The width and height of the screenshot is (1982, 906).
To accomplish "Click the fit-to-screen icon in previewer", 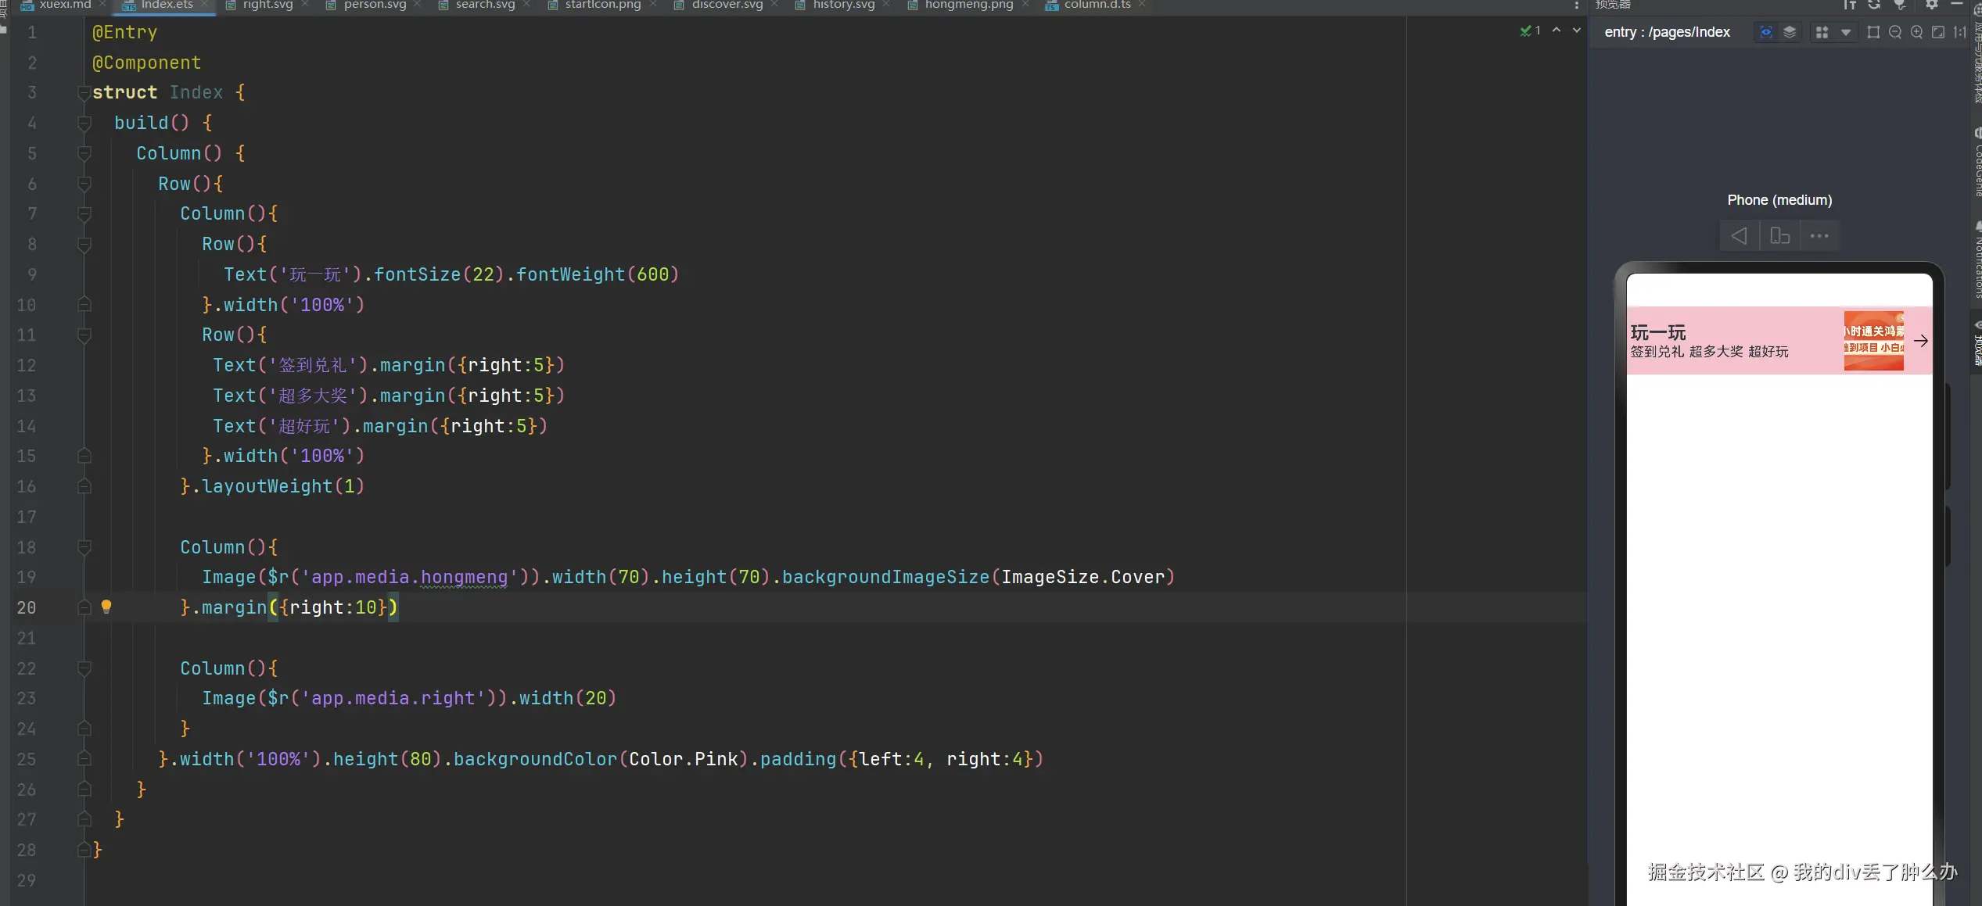I will (1938, 32).
